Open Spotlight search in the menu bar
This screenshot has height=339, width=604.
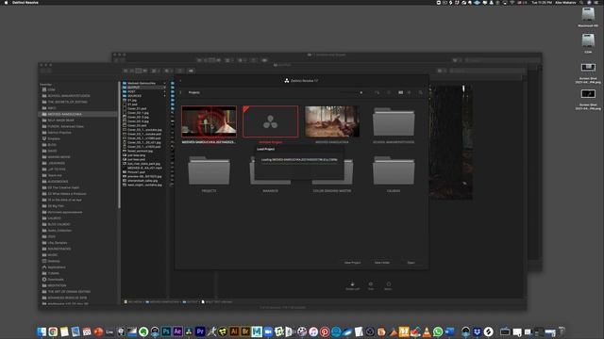click(x=581, y=2)
